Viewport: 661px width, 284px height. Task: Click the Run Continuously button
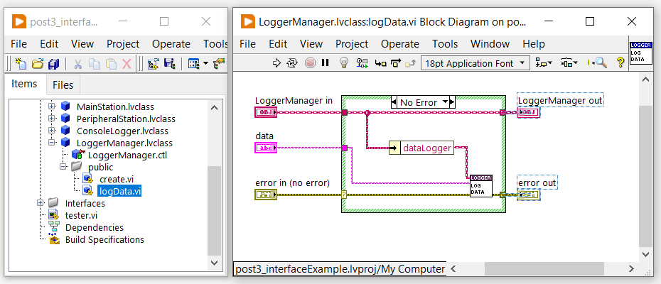point(292,62)
